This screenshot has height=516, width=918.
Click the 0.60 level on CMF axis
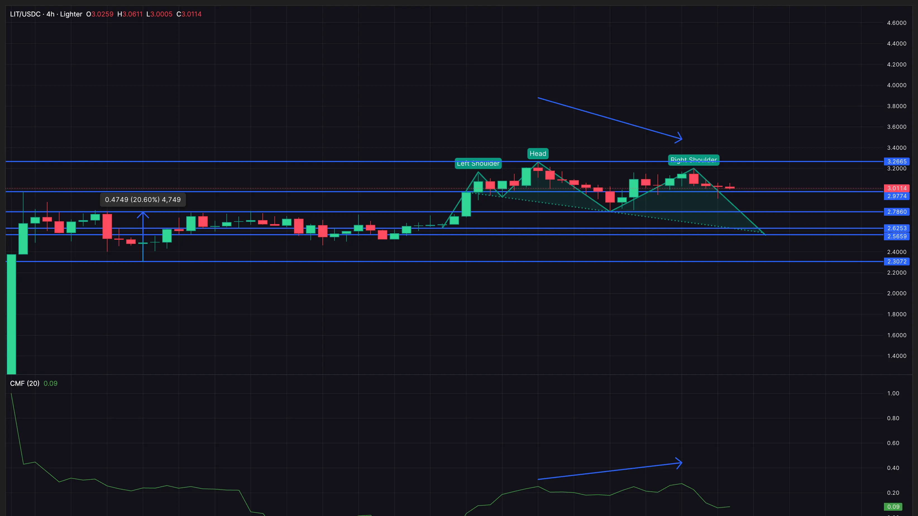tap(893, 443)
